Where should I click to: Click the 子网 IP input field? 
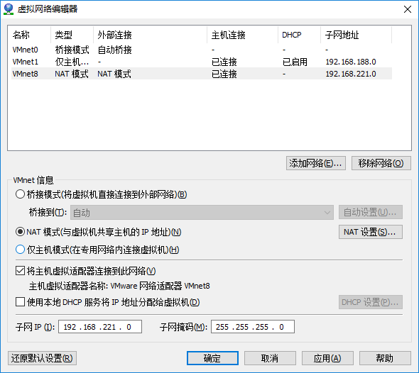pyautogui.click(x=100, y=327)
